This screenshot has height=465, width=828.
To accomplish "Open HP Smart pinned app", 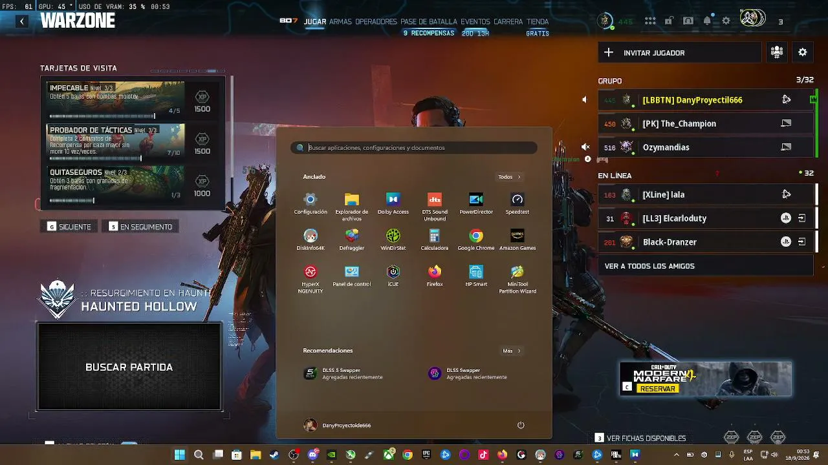I will click(476, 276).
